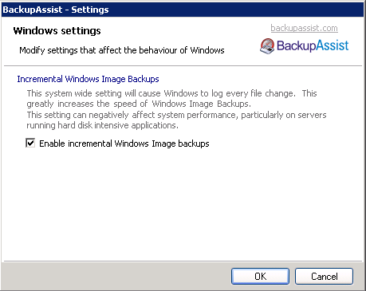The width and height of the screenshot is (366, 291).
Task: Click the 'This system wide setting' description line
Action: (171, 93)
